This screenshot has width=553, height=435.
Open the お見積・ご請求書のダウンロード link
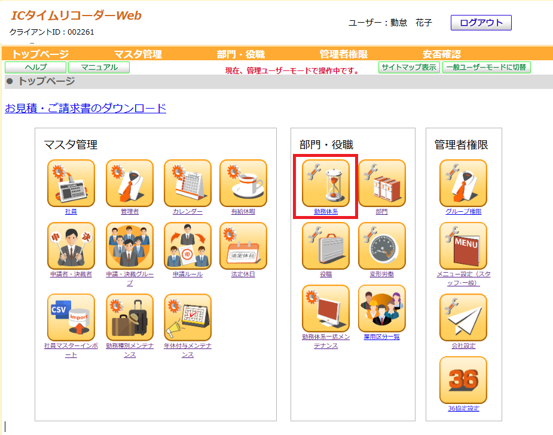(85, 108)
